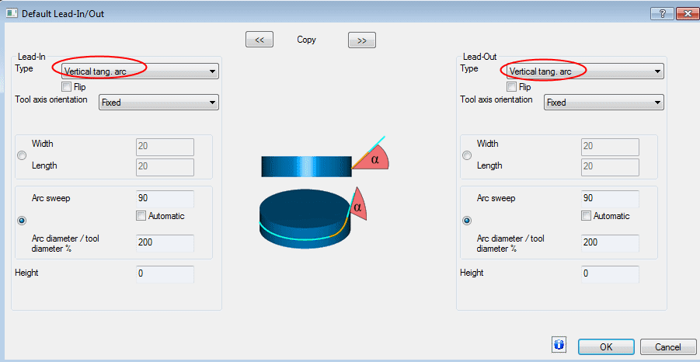
Task: Enable the Lead-Out Flip checkbox
Action: (x=512, y=87)
